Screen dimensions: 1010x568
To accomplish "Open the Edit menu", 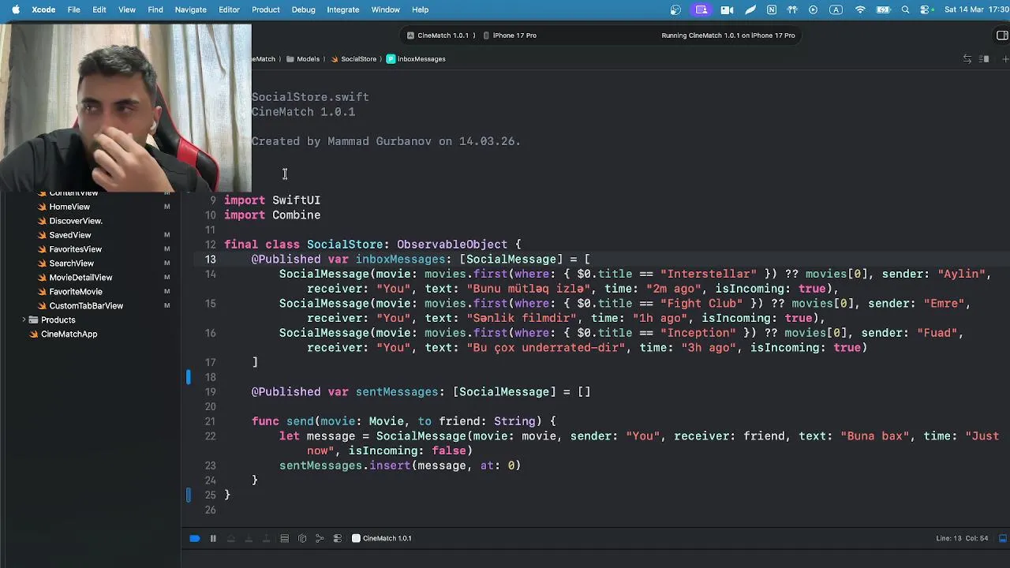I will (x=99, y=9).
